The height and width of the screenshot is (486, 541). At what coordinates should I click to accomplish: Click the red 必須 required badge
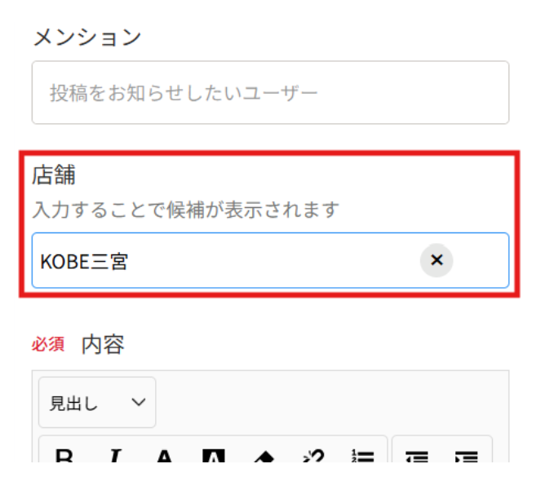[48, 344]
